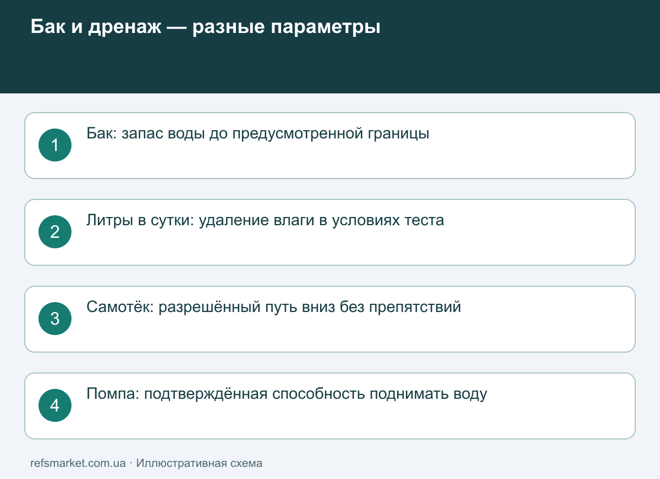This screenshot has width=660, height=479.
Task: Click the "Иллюстративная схема" footer caption
Action: [199, 463]
